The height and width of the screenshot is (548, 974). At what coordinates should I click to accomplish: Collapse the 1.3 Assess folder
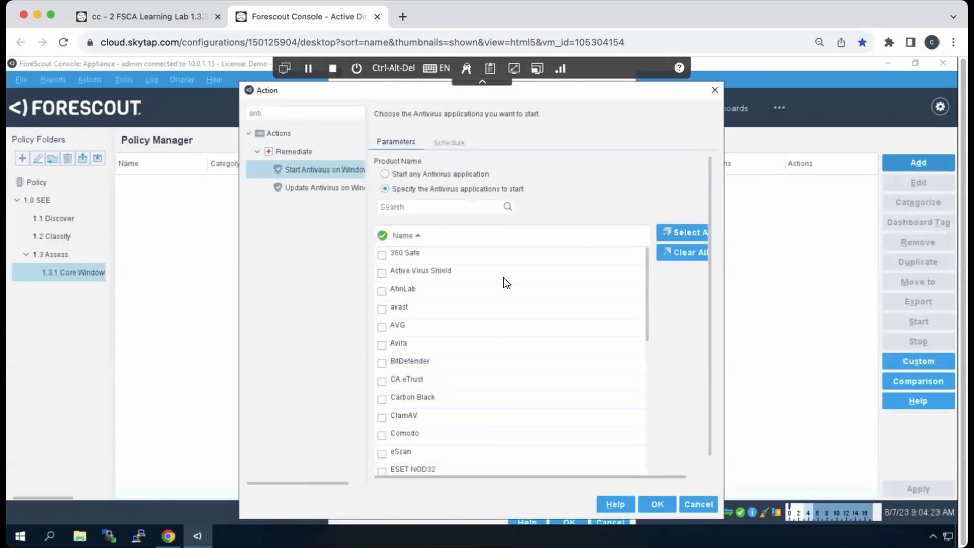click(x=26, y=254)
